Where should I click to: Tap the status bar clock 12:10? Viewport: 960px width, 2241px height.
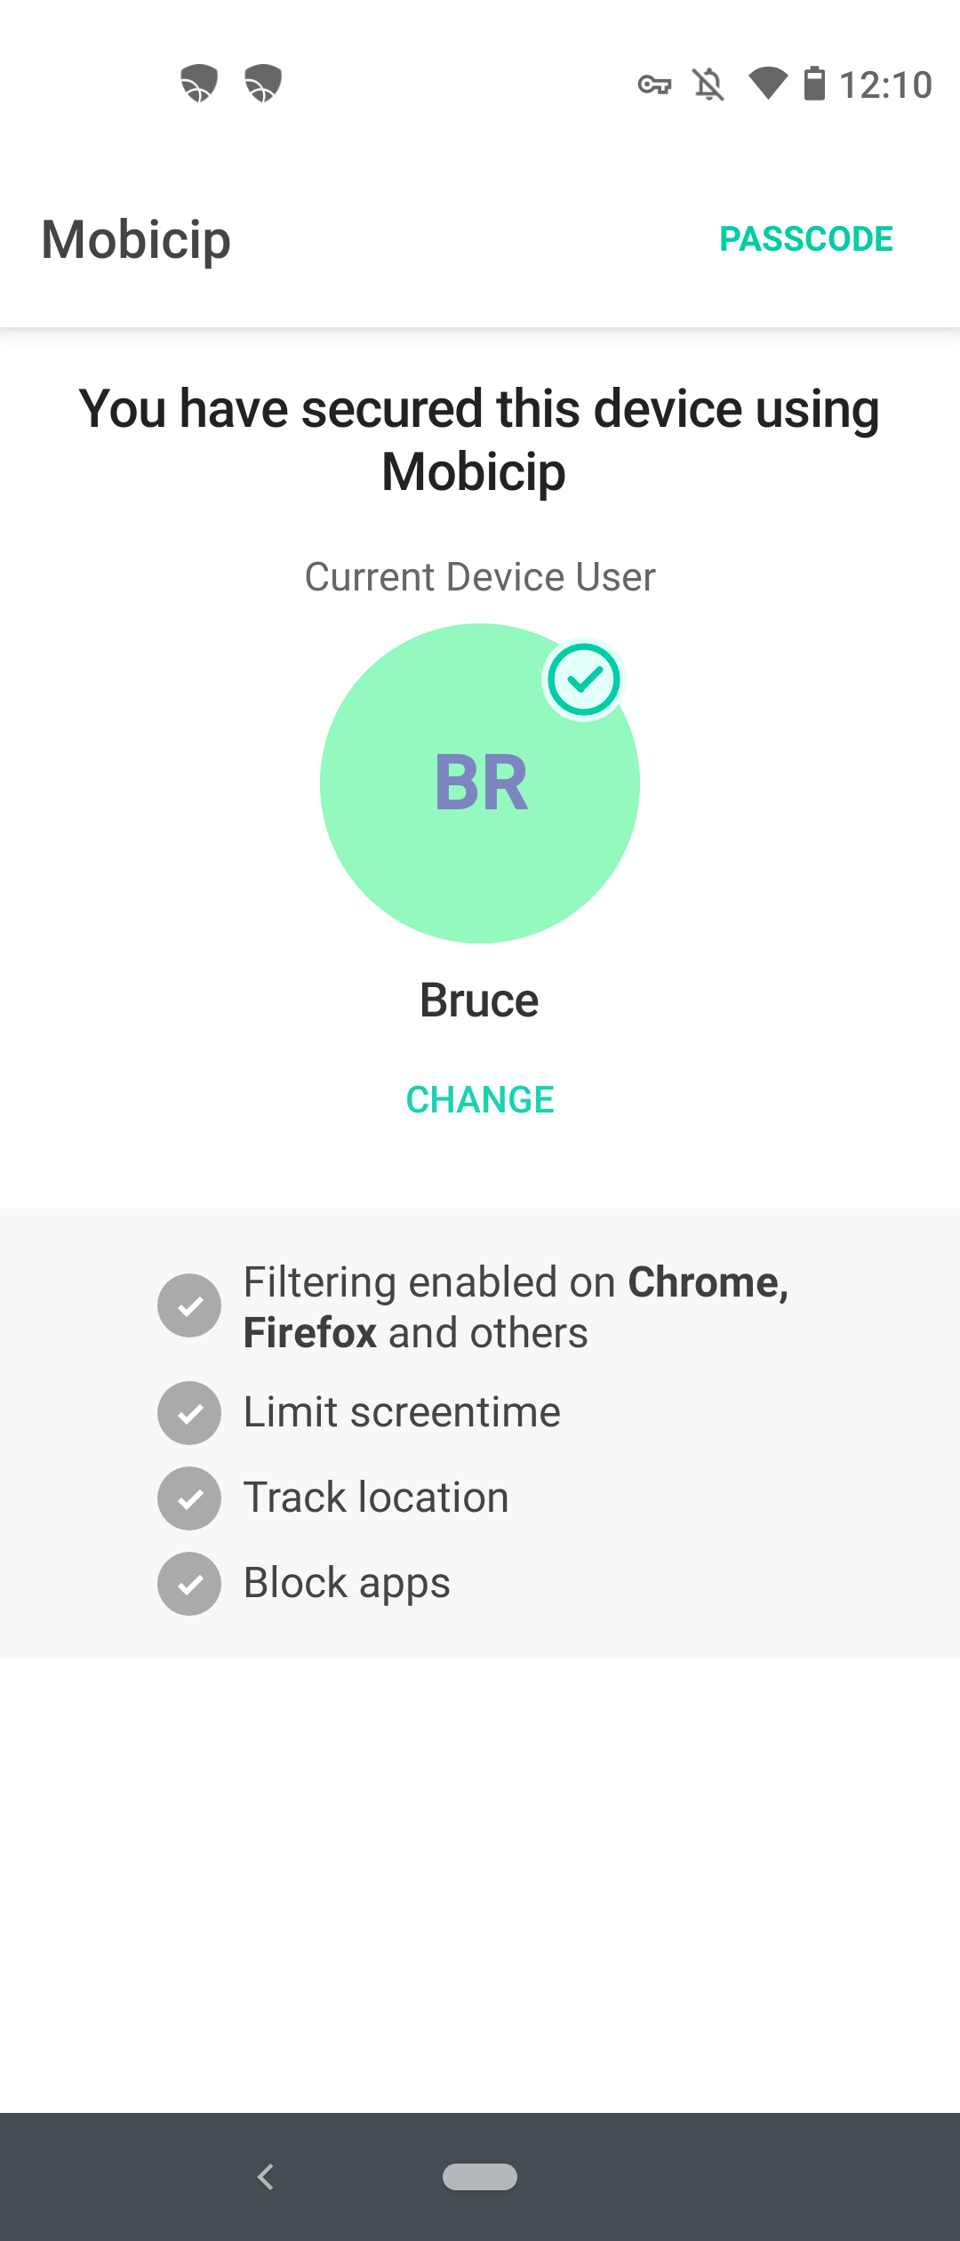point(885,85)
